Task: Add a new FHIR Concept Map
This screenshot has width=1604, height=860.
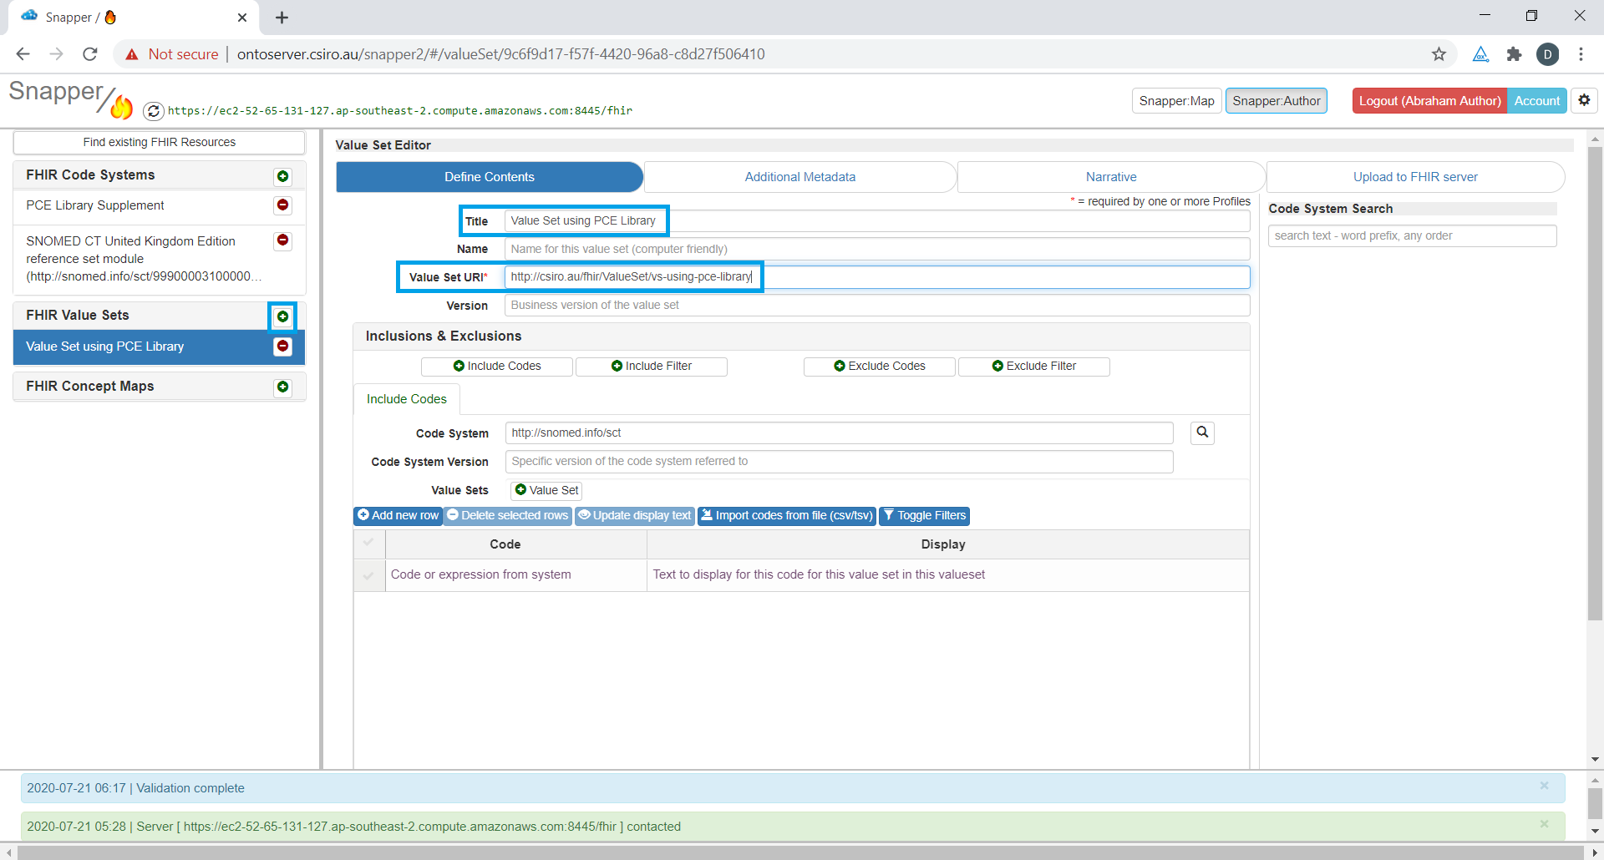Action: click(282, 387)
